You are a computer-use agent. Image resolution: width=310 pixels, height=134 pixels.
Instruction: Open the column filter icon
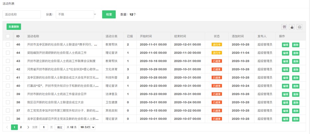(x=284, y=27)
